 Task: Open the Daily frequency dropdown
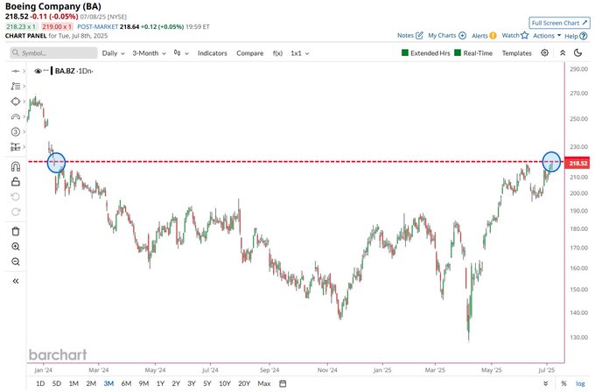click(113, 53)
